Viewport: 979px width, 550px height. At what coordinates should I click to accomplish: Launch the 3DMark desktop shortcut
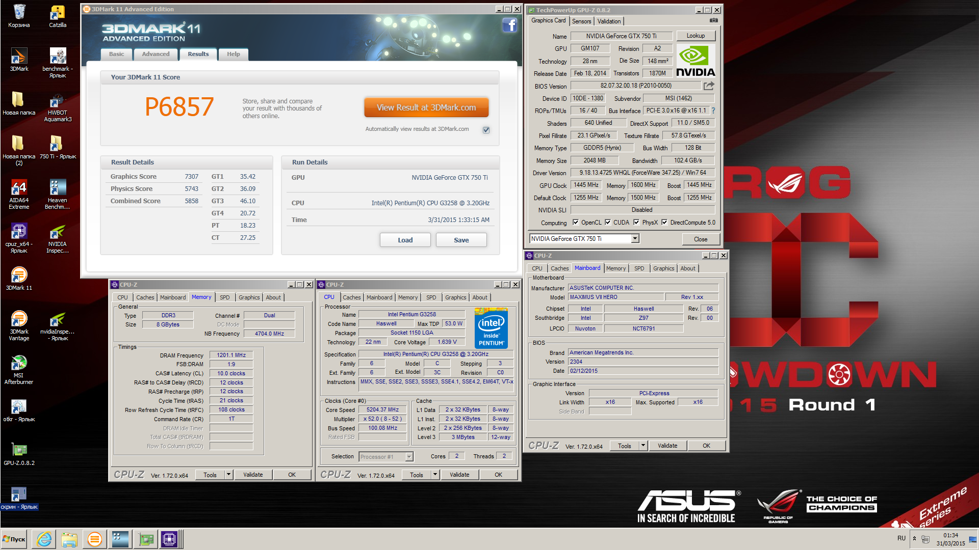coord(19,60)
